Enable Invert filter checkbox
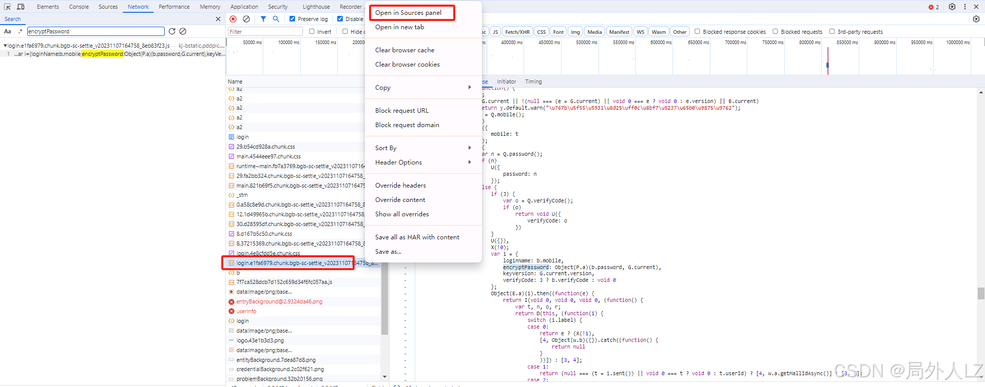 [312, 31]
